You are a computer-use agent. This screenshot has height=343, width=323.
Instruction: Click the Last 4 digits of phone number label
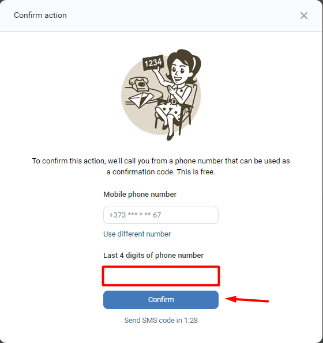point(153,256)
